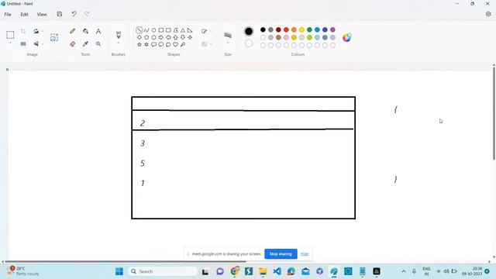Select the Diamond shape
Viewport: 496px width, 279px height.
point(139,37)
